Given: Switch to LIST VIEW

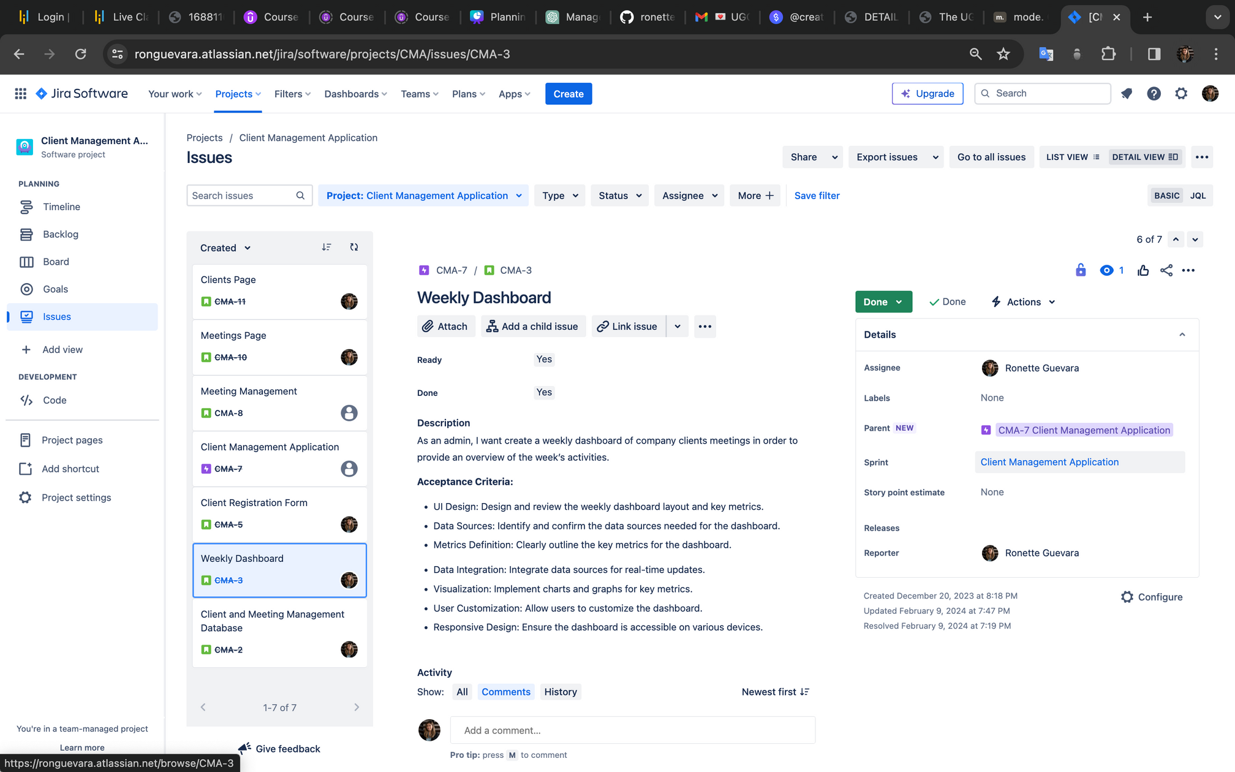Looking at the screenshot, I should click(1073, 157).
